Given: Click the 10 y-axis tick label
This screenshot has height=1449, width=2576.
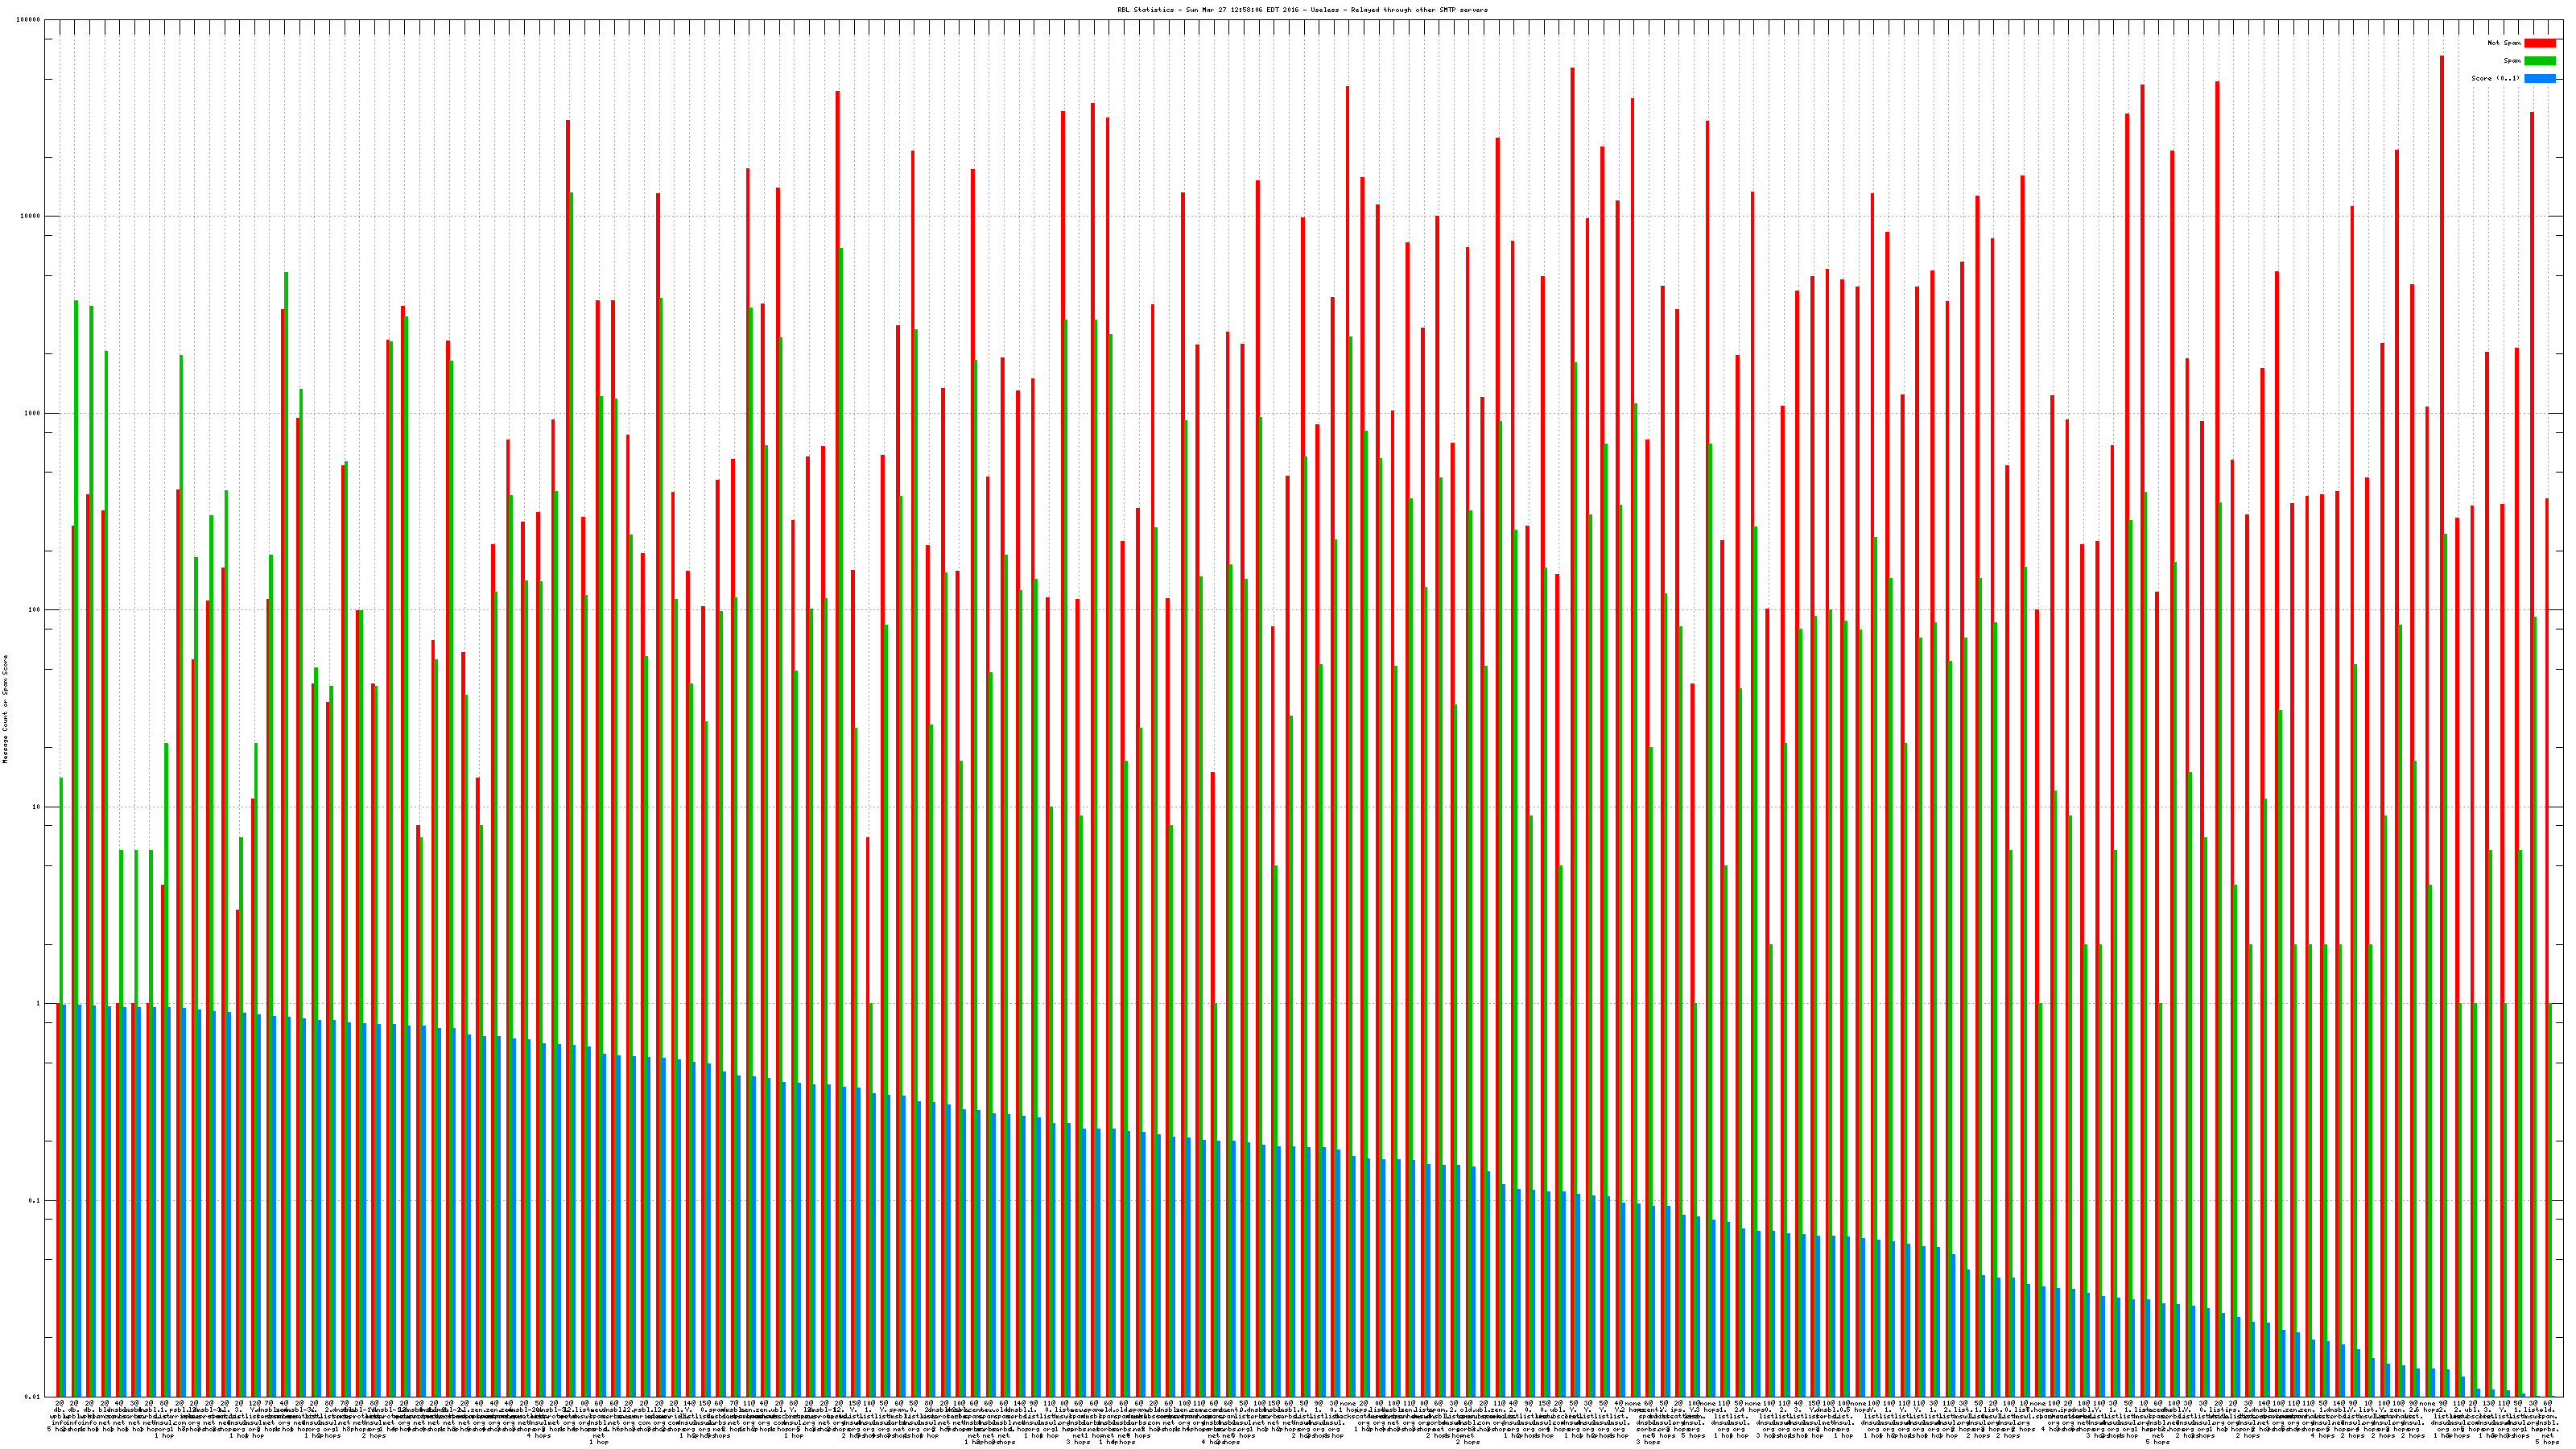Looking at the screenshot, I should (x=38, y=807).
